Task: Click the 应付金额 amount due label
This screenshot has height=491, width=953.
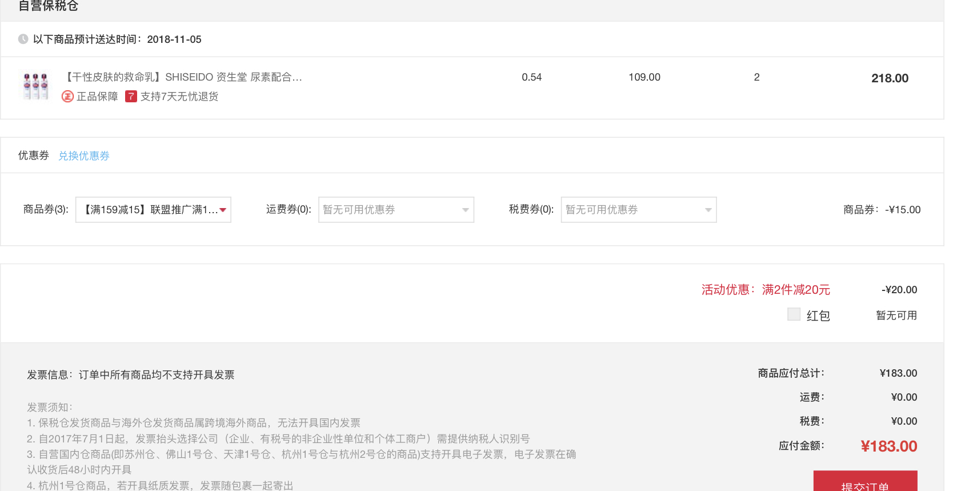Action: coord(802,446)
